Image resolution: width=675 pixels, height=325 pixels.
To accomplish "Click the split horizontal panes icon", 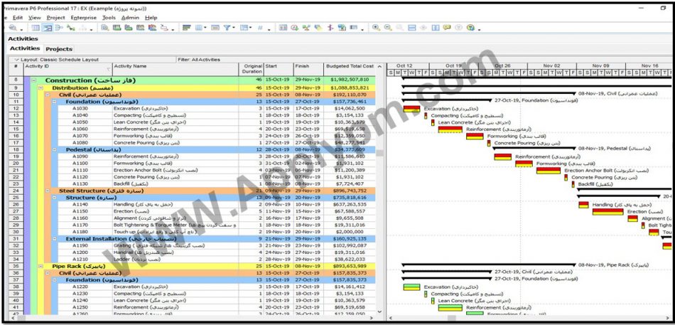I will [x=411, y=28].
